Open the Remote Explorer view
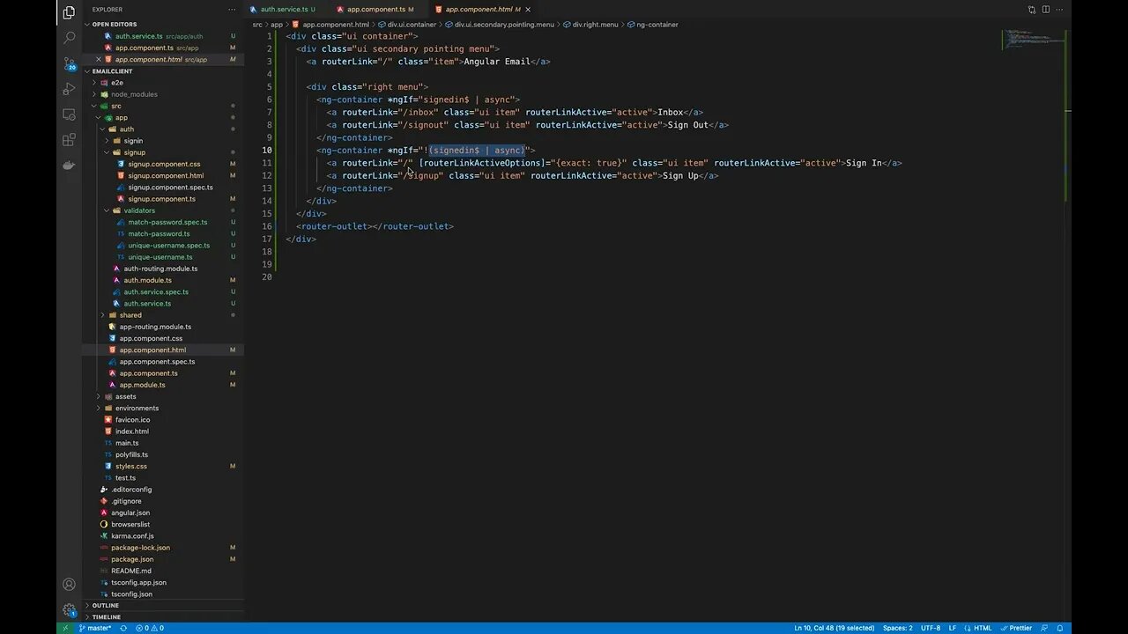1128x634 pixels. click(x=69, y=114)
